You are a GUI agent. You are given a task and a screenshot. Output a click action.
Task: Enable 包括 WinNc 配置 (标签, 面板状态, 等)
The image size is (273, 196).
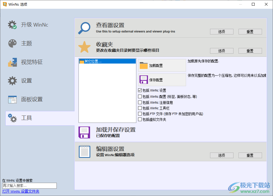[140, 97]
